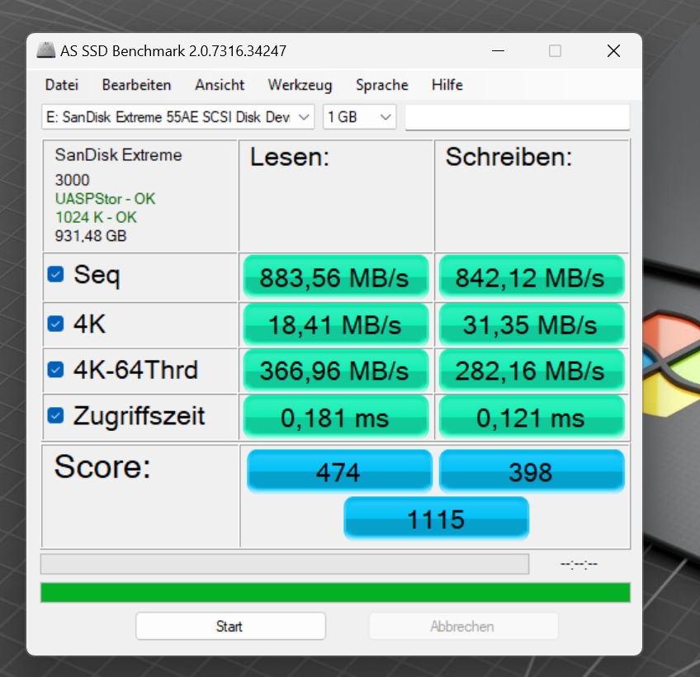Click the UASPStor - OK status text

105,199
